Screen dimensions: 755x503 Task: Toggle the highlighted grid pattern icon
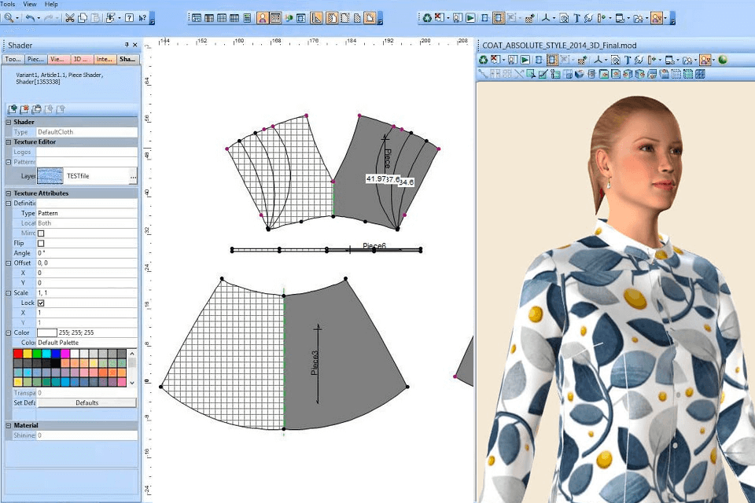(x=275, y=18)
